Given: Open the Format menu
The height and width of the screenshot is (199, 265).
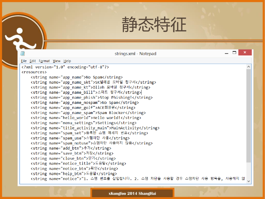Looking at the screenshot, I should [x=44, y=61].
